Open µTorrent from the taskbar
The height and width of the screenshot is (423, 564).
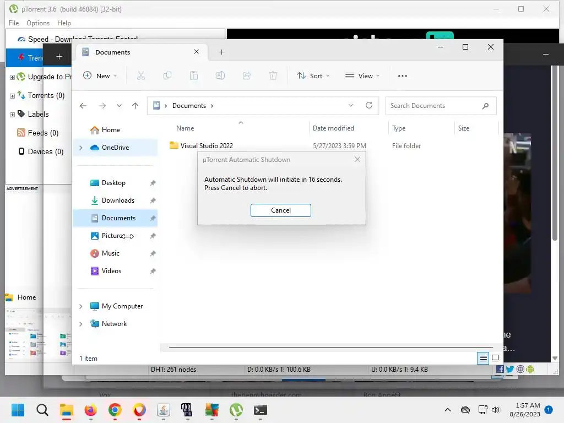click(x=236, y=410)
